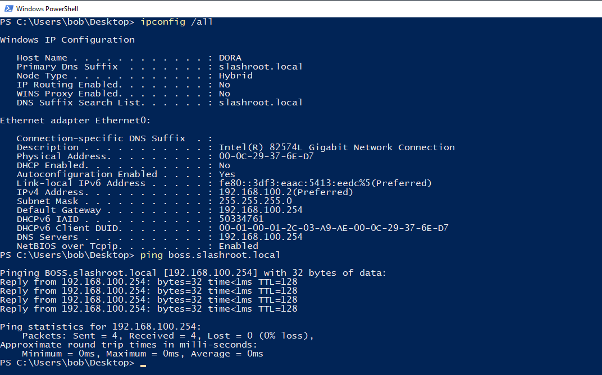Screen dimensions: 602x375
Task: Click the Windows PowerShell title text
Action: click(x=47, y=9)
